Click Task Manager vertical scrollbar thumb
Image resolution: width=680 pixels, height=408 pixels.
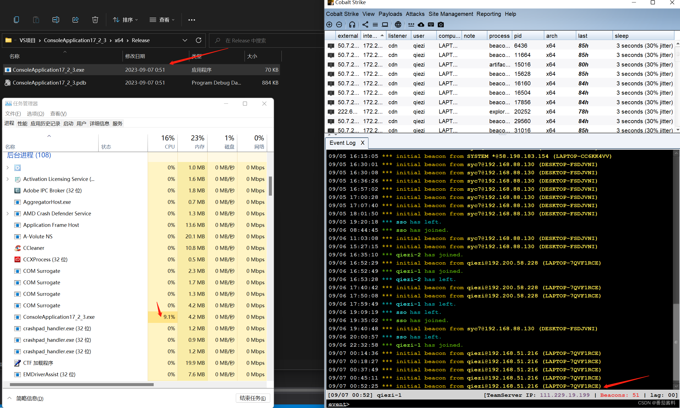coord(270,186)
